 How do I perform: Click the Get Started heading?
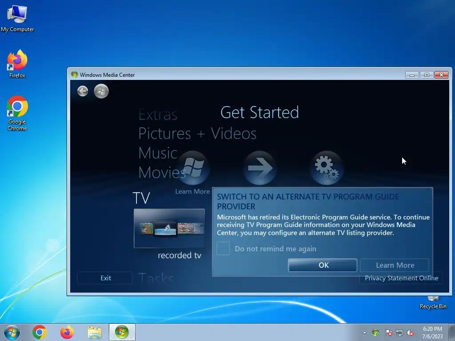[259, 112]
